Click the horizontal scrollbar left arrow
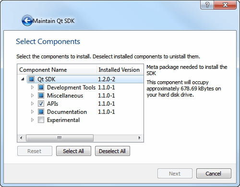 tap(21, 138)
